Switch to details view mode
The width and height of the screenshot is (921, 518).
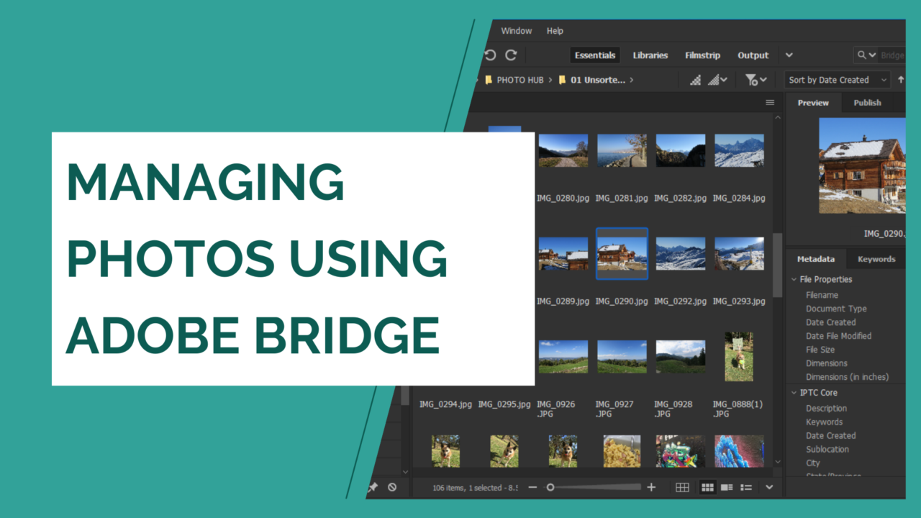727,487
